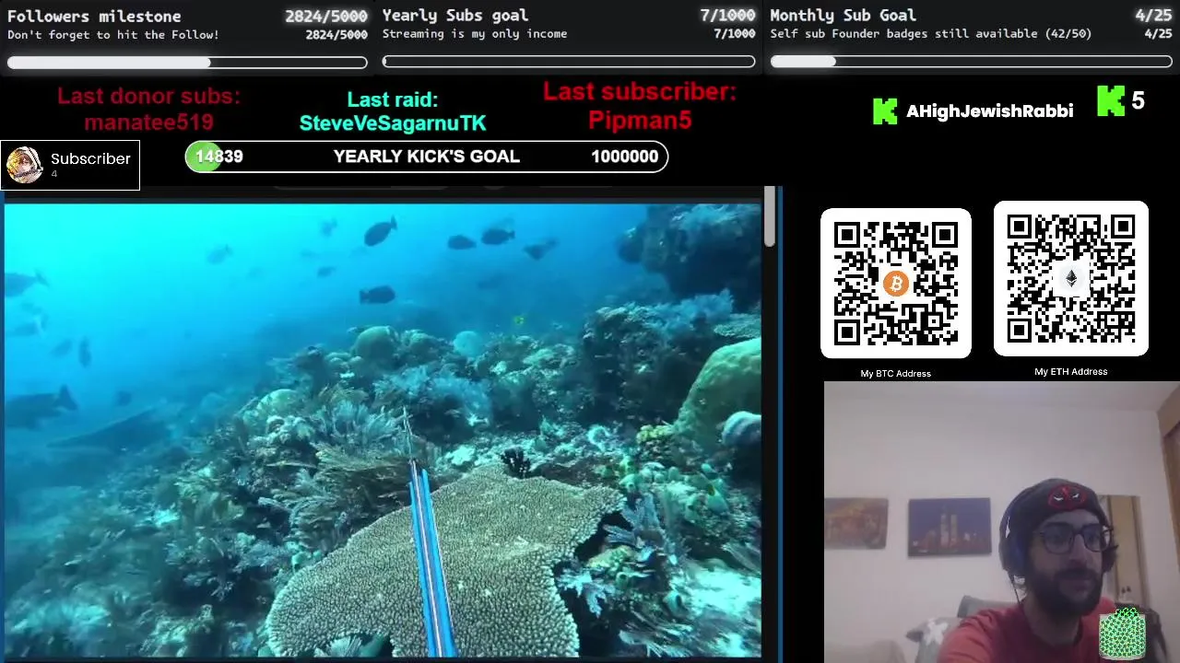The width and height of the screenshot is (1180, 663).
Task: Click the 2824/5000 followers count
Action: [326, 17]
